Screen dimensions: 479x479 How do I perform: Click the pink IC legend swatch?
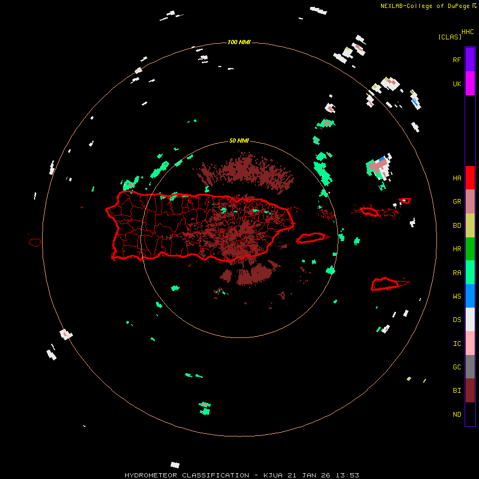click(470, 343)
